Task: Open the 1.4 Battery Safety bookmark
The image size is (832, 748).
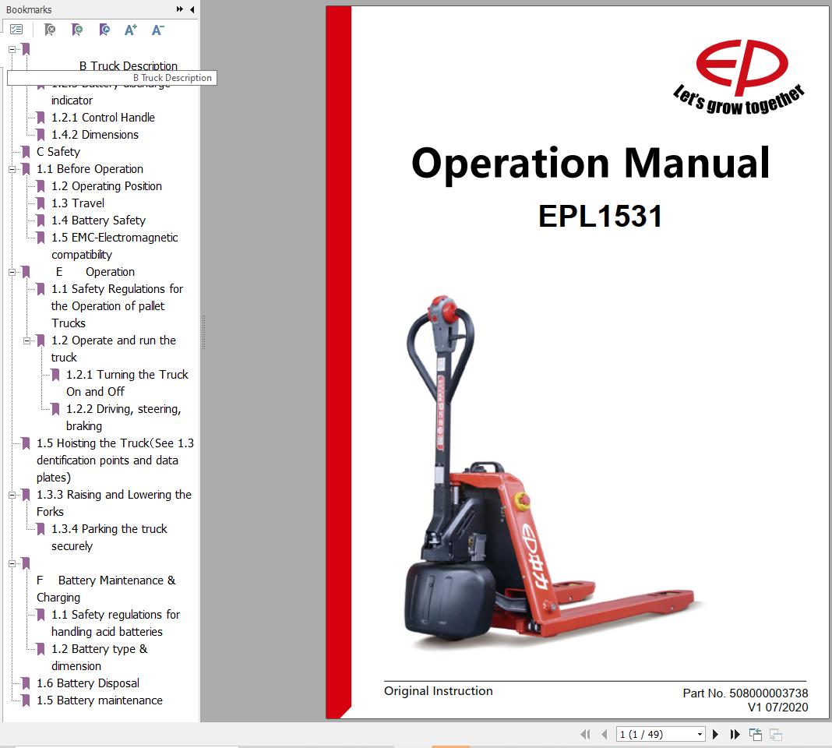Action: [99, 221]
